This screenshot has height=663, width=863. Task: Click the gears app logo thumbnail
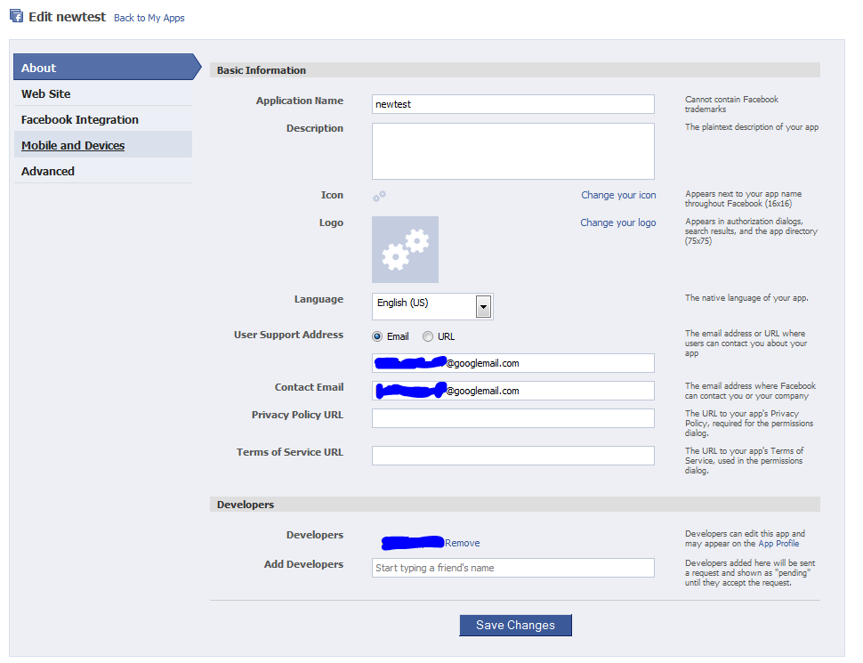tap(405, 249)
